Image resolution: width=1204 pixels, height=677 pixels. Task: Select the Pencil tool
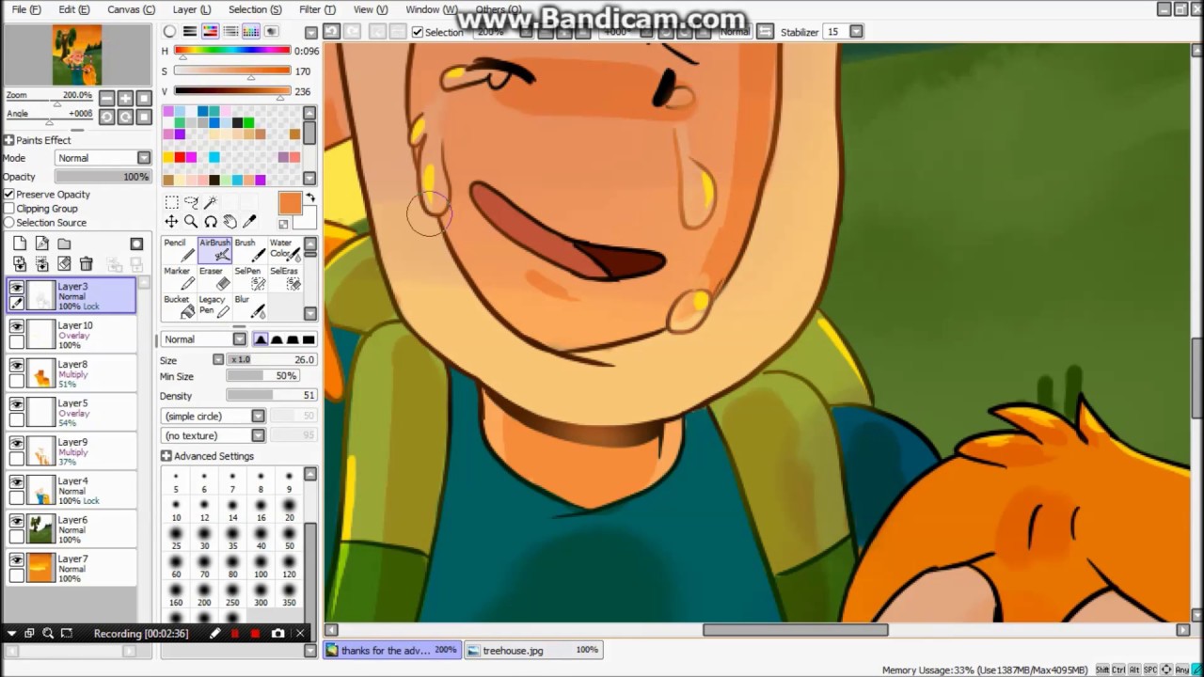pyautogui.click(x=178, y=250)
